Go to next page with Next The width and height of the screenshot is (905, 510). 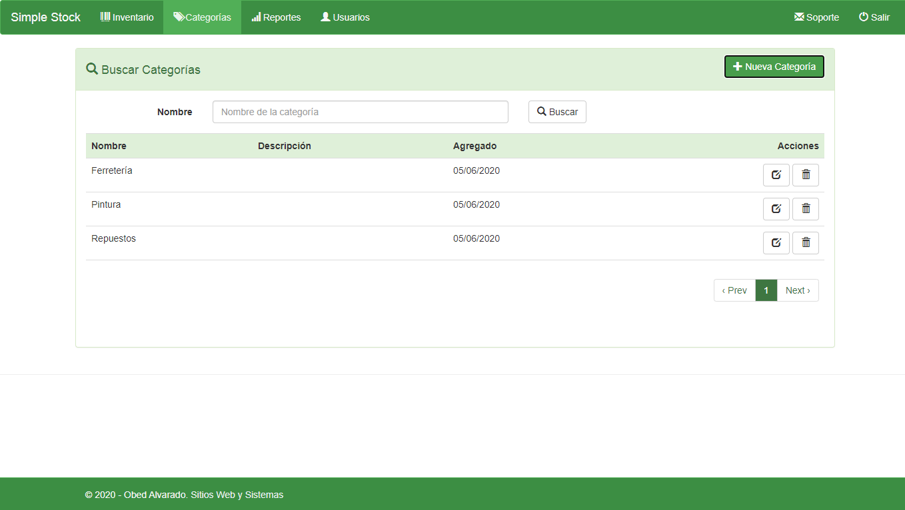[798, 290]
